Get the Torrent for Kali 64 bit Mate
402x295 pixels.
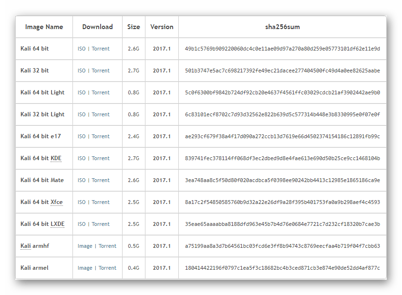(x=101, y=180)
